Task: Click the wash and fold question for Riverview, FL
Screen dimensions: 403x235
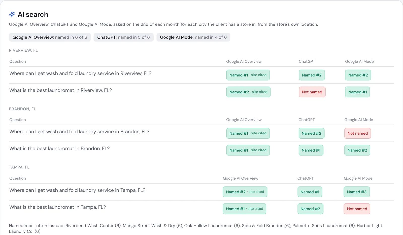Action: pyautogui.click(x=80, y=73)
